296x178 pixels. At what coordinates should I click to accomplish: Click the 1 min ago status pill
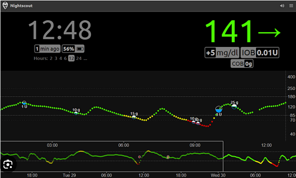(47, 49)
